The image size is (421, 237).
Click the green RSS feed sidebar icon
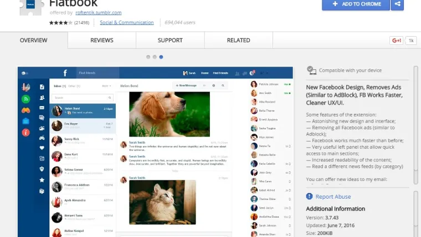[26, 99]
